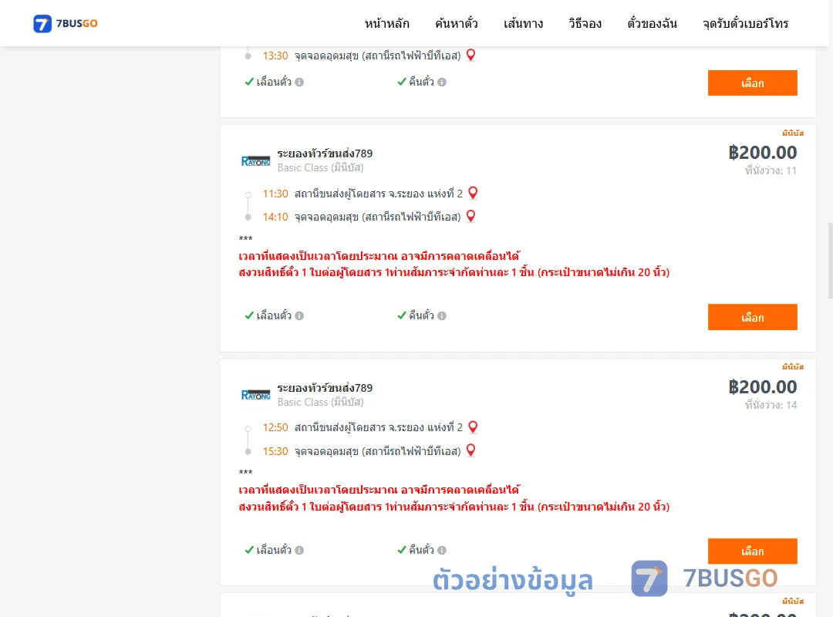
Task: Click seats available text ที่นั่งว่าง: 11
Action: pyautogui.click(x=771, y=170)
